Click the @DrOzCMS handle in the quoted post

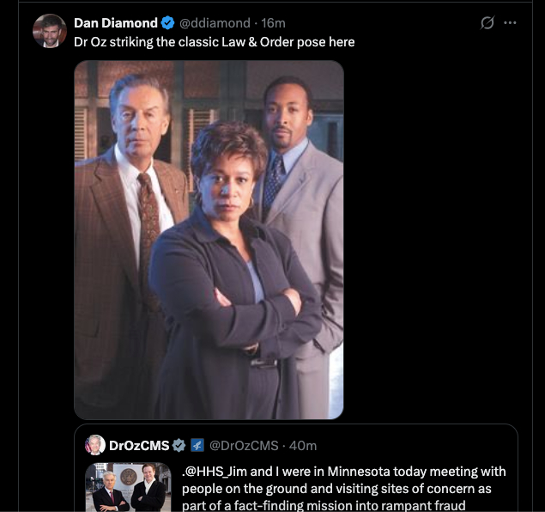click(x=245, y=445)
